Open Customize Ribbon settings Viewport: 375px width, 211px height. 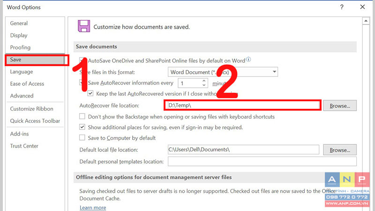(31, 109)
